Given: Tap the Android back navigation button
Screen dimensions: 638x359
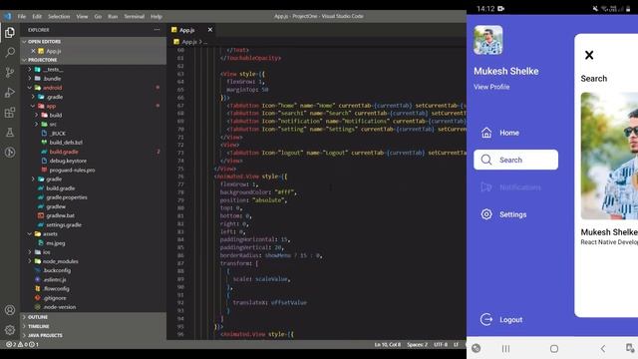Looking at the screenshot, I should [603, 348].
